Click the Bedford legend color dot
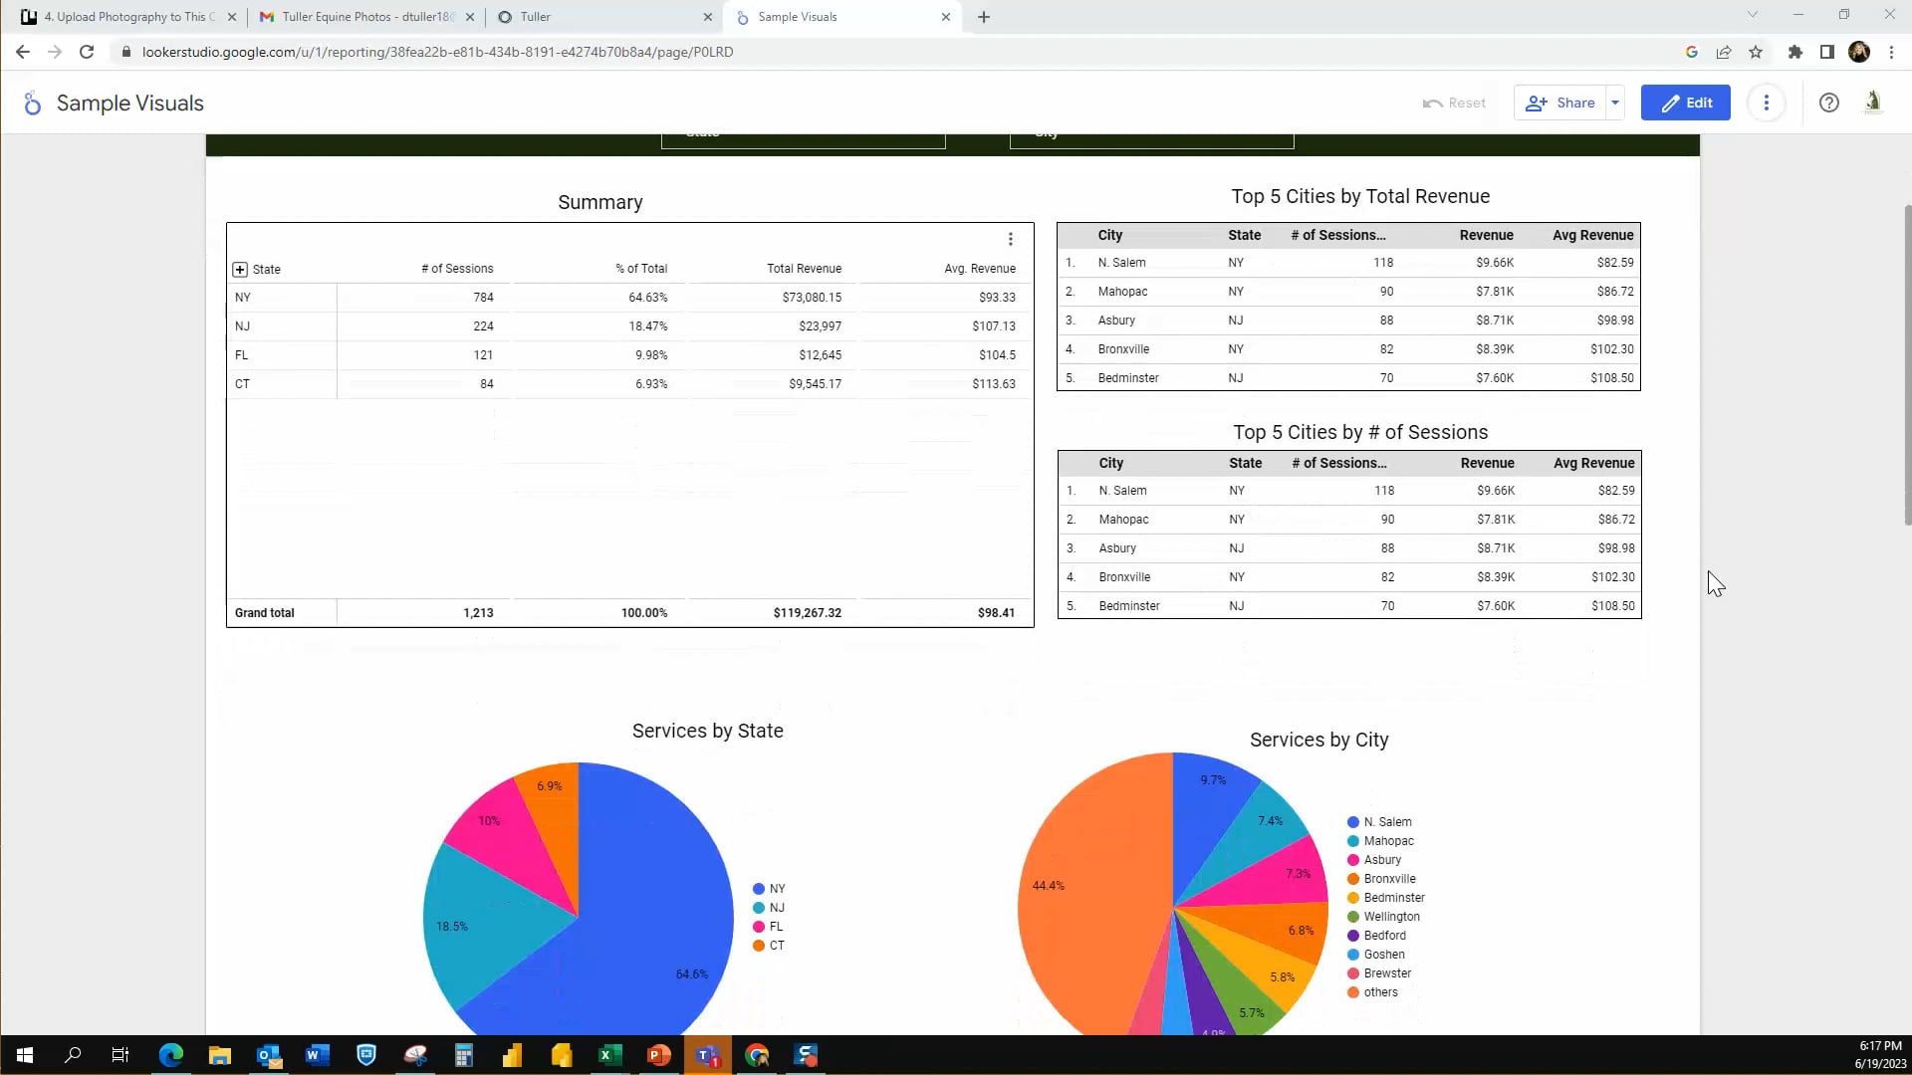The height and width of the screenshot is (1075, 1912). (x=1353, y=936)
